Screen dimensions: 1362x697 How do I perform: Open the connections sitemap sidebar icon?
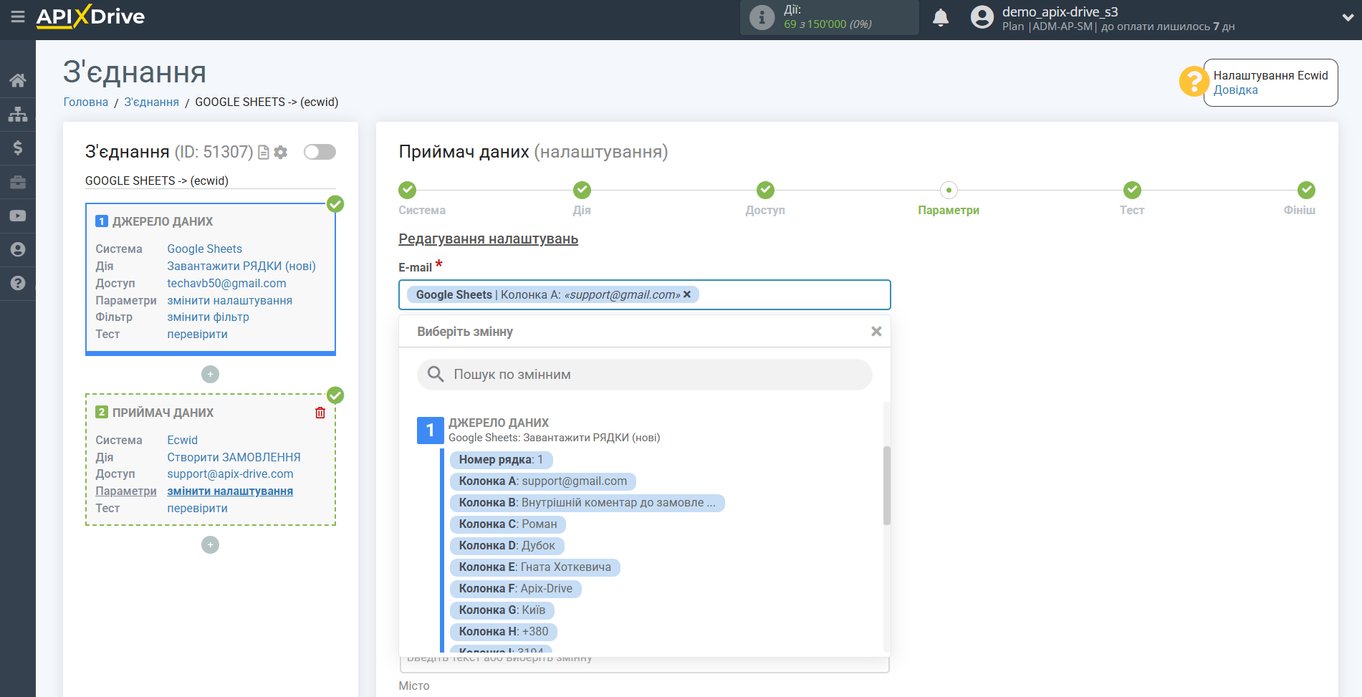pyautogui.click(x=18, y=114)
